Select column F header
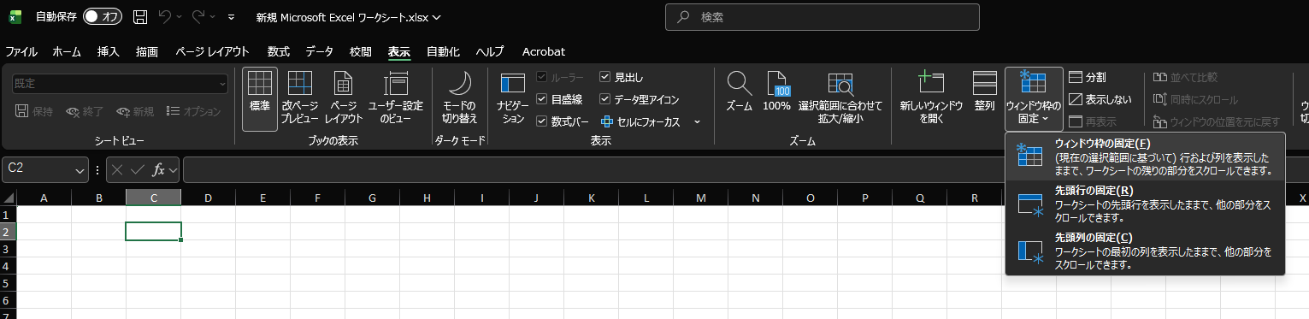Screen dimensions: 1309x319 [x=317, y=198]
